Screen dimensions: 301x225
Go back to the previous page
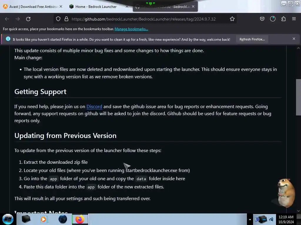point(7,19)
